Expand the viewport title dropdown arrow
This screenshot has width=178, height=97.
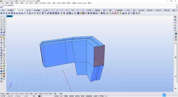pos(12,16)
